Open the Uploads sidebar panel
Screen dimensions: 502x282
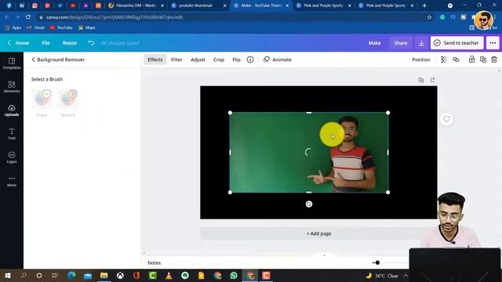tap(12, 110)
